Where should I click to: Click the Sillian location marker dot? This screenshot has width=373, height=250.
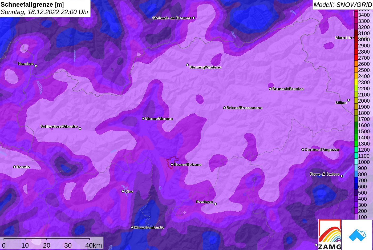click(x=348, y=100)
